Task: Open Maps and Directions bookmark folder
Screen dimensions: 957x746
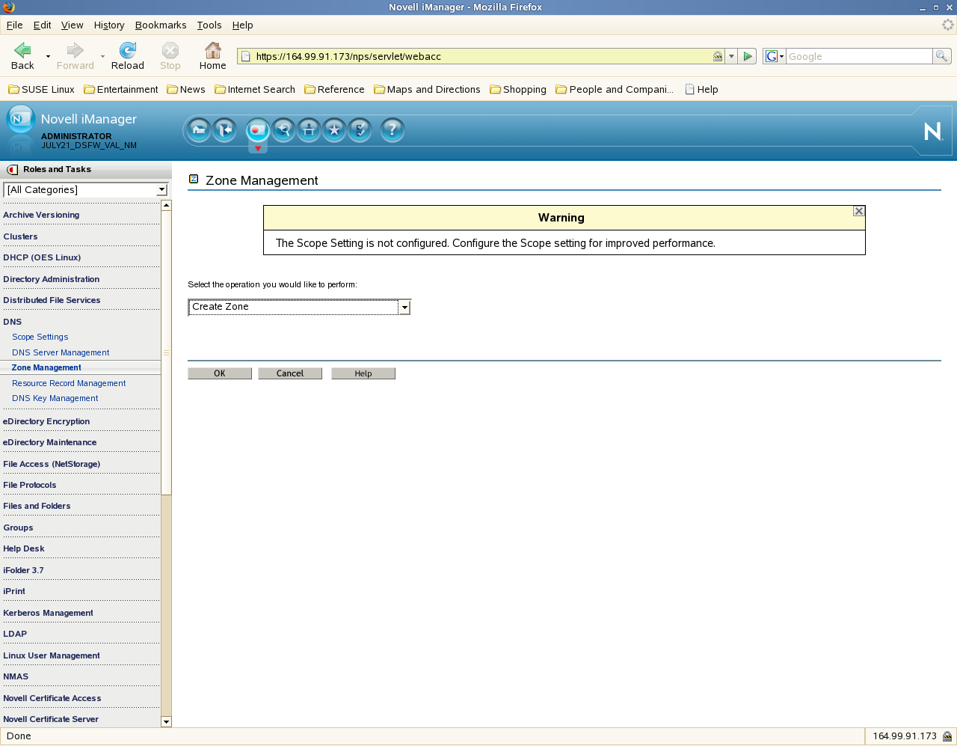Action: (427, 89)
